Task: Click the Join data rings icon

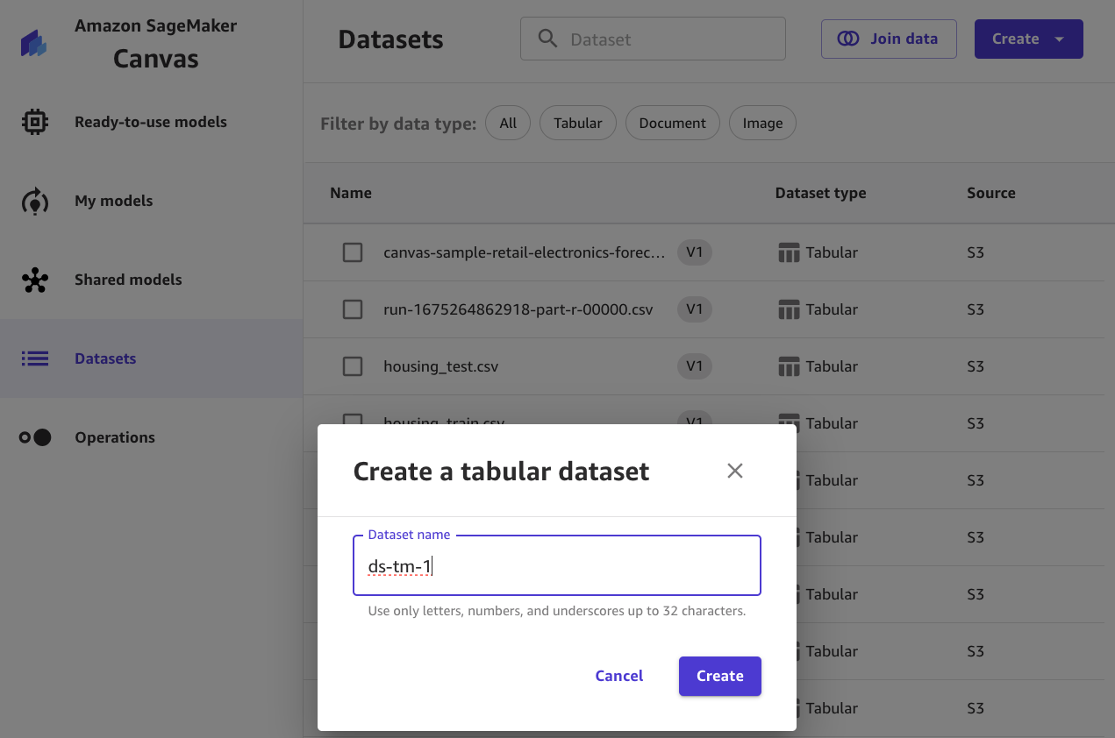Action: pos(848,39)
